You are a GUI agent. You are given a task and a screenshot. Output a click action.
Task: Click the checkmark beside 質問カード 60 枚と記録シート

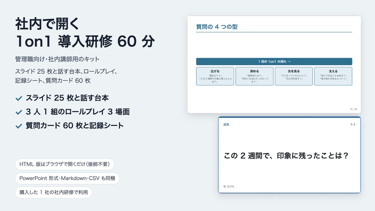[19, 126]
